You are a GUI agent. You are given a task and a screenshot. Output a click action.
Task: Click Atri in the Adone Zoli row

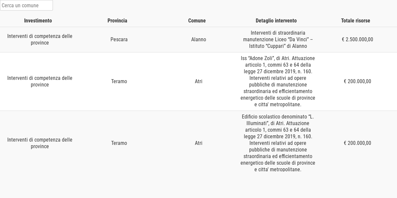198,82
